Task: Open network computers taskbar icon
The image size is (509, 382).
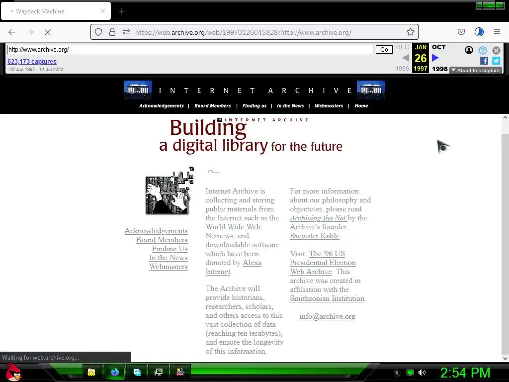Action: 159,372
